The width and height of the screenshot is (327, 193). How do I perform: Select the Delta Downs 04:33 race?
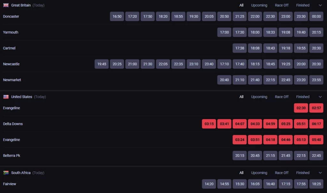(255, 124)
